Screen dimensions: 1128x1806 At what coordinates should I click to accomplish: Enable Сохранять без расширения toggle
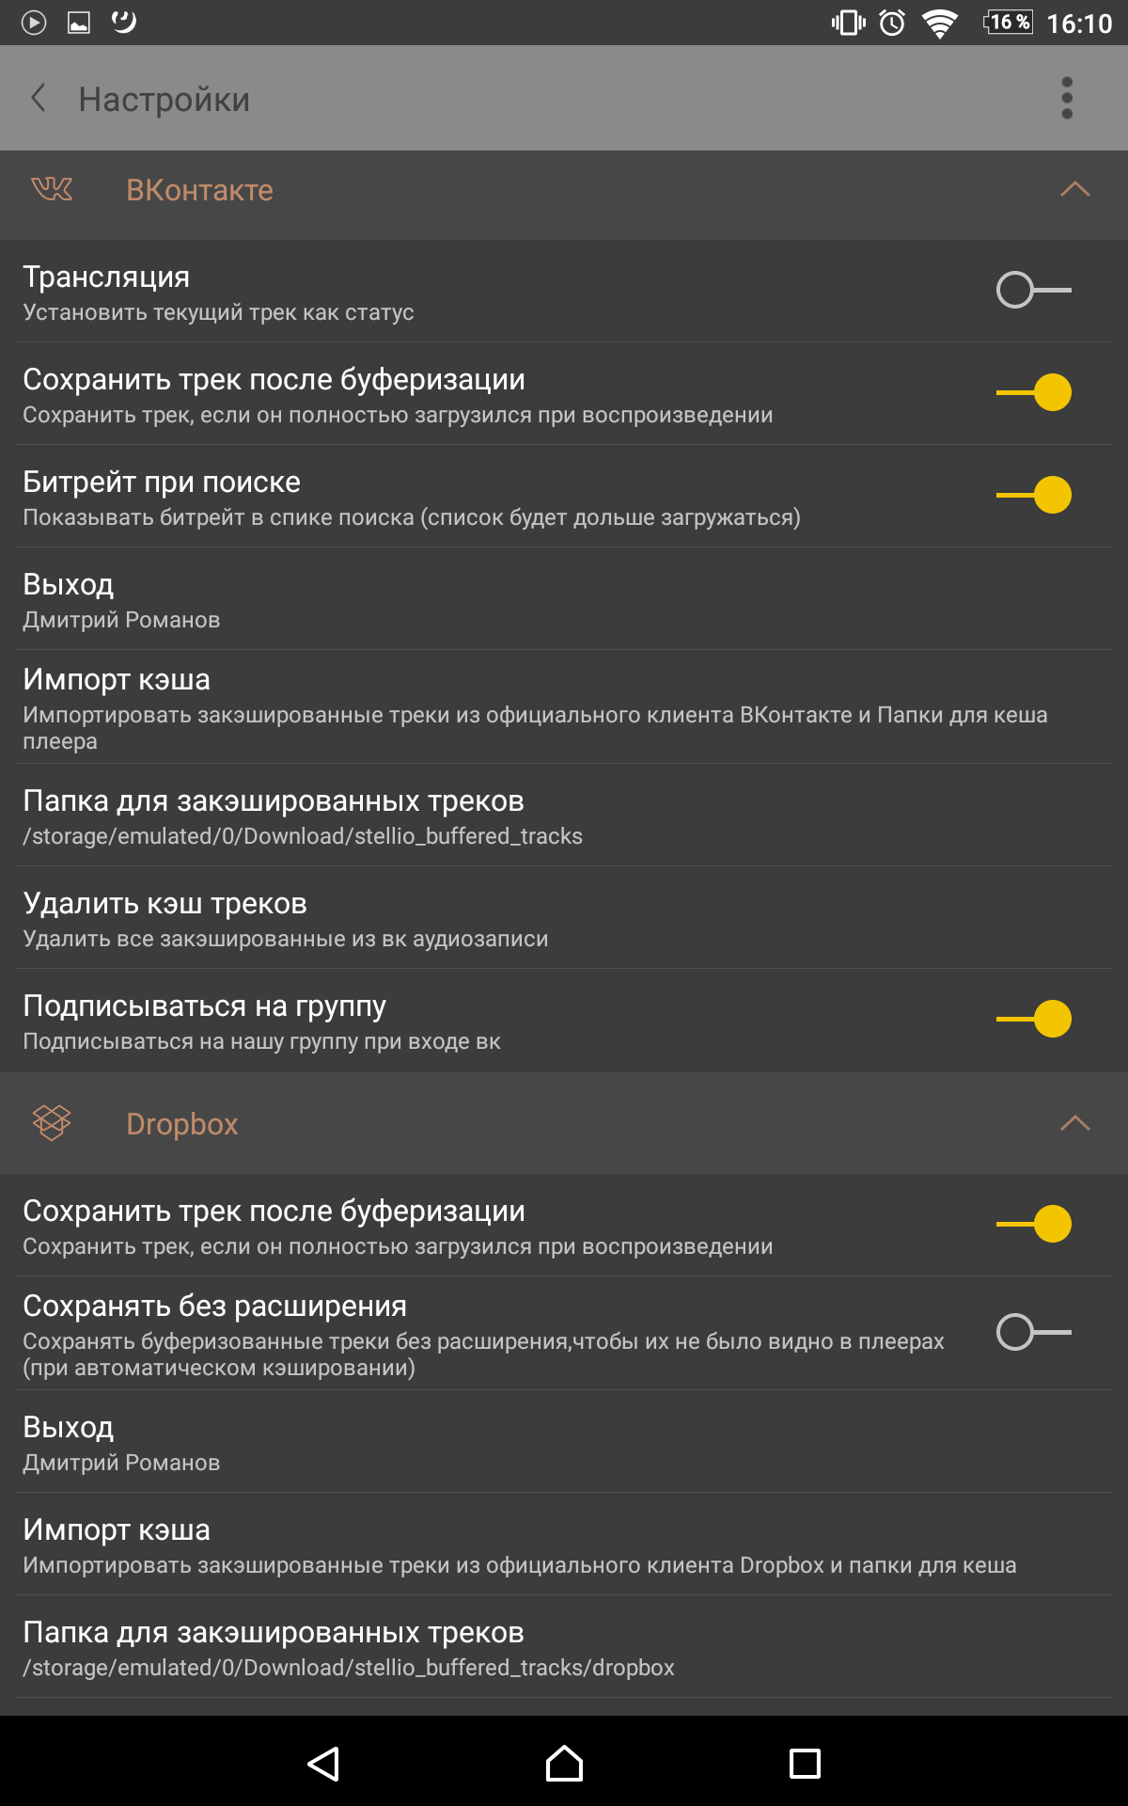1033,1332
